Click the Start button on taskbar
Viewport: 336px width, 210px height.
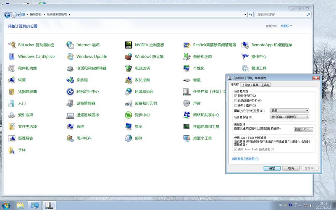(x=5, y=205)
